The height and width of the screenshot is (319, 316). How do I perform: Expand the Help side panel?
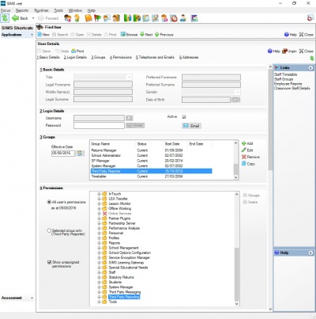(x=310, y=253)
